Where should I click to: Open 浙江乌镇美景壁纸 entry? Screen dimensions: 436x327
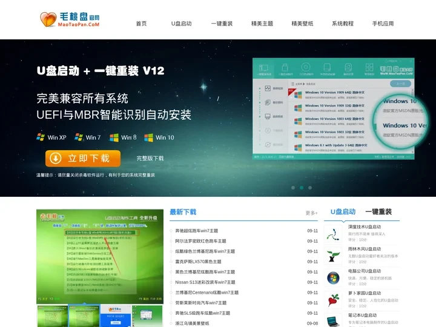coord(192,323)
